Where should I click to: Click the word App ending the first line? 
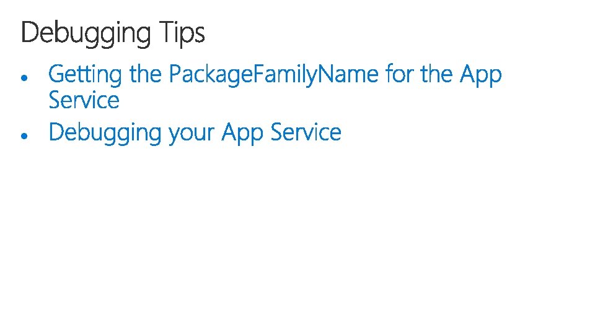pos(481,75)
